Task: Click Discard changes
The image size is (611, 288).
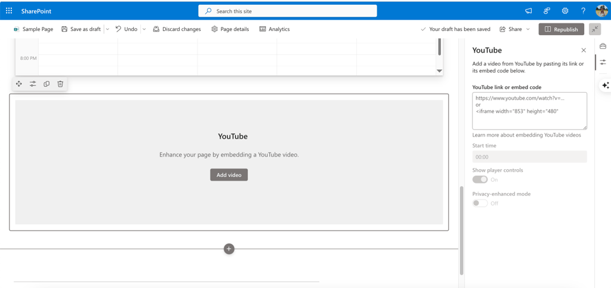Action: coord(177,29)
